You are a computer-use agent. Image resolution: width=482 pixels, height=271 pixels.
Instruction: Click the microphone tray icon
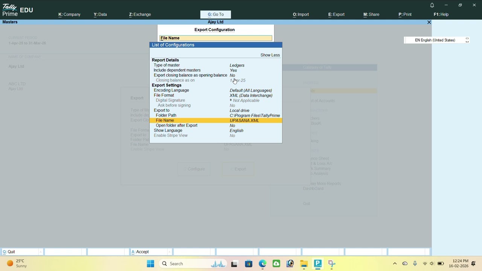[x=415, y=263]
